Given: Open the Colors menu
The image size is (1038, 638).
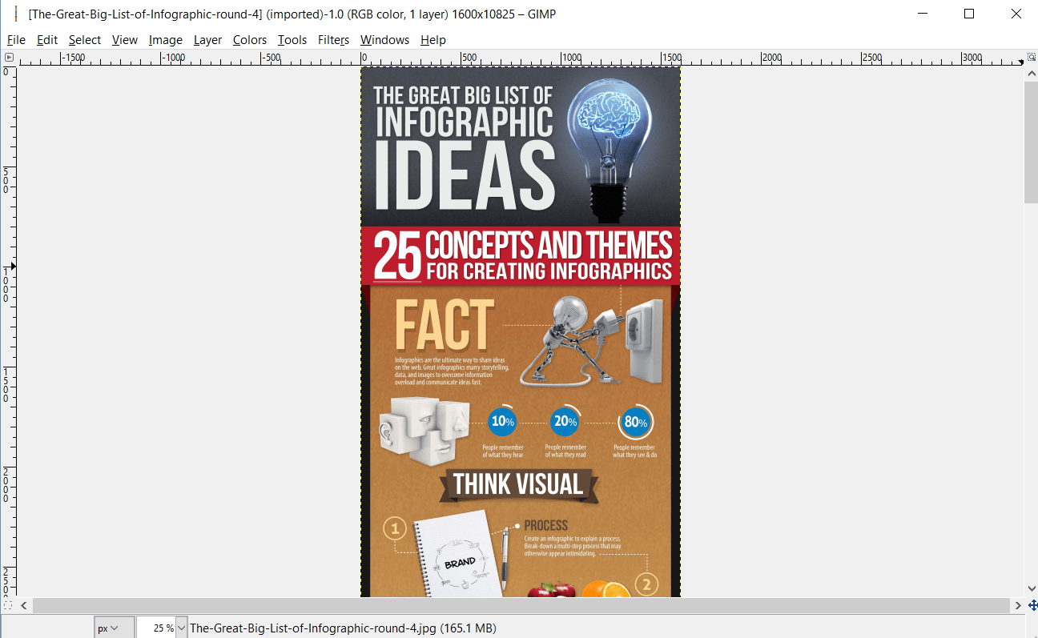Looking at the screenshot, I should 249,39.
